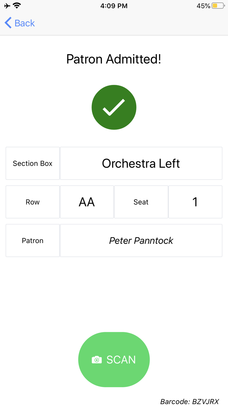Select seat number 1
228x406 pixels.
(195, 202)
